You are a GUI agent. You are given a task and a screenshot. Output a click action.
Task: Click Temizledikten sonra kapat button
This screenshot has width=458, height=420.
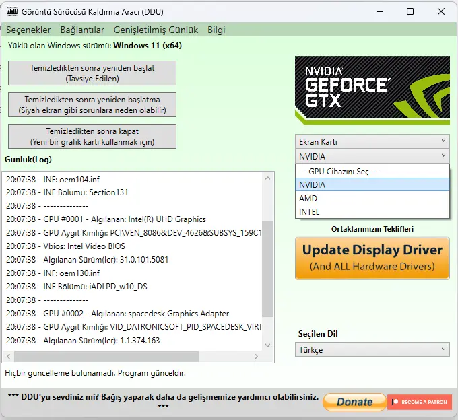pyautogui.click(x=92, y=137)
